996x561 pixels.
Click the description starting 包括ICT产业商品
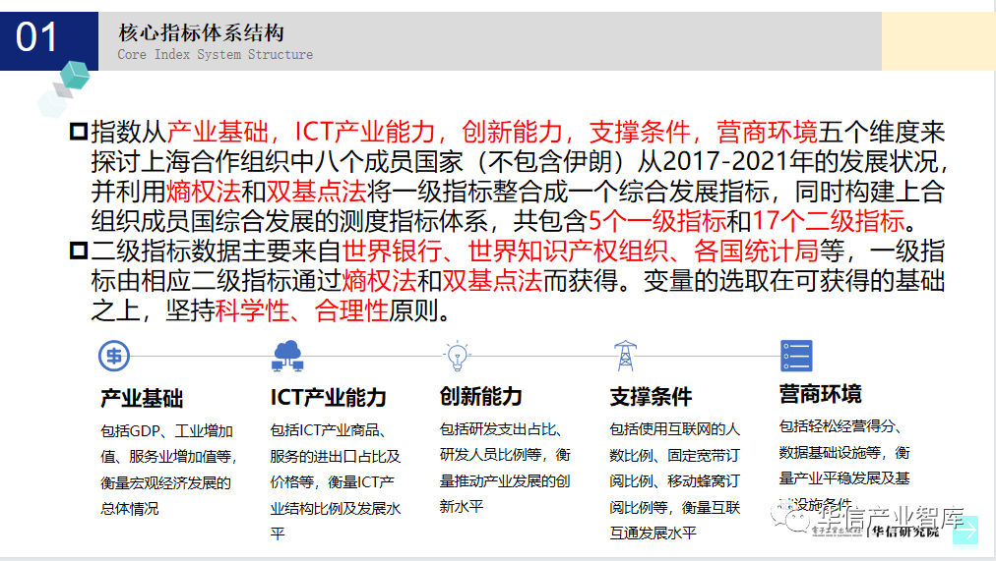click(x=336, y=481)
